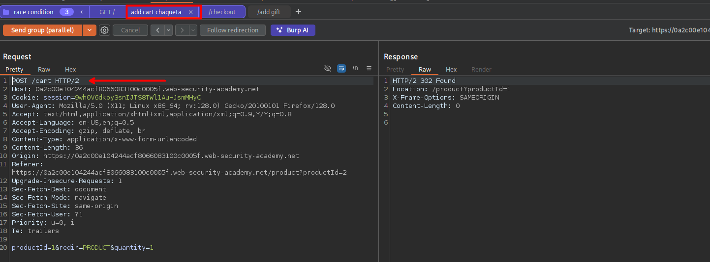Toggle hide non-printable characters eye icon
Viewport: 710px width, 262px height.
[328, 69]
